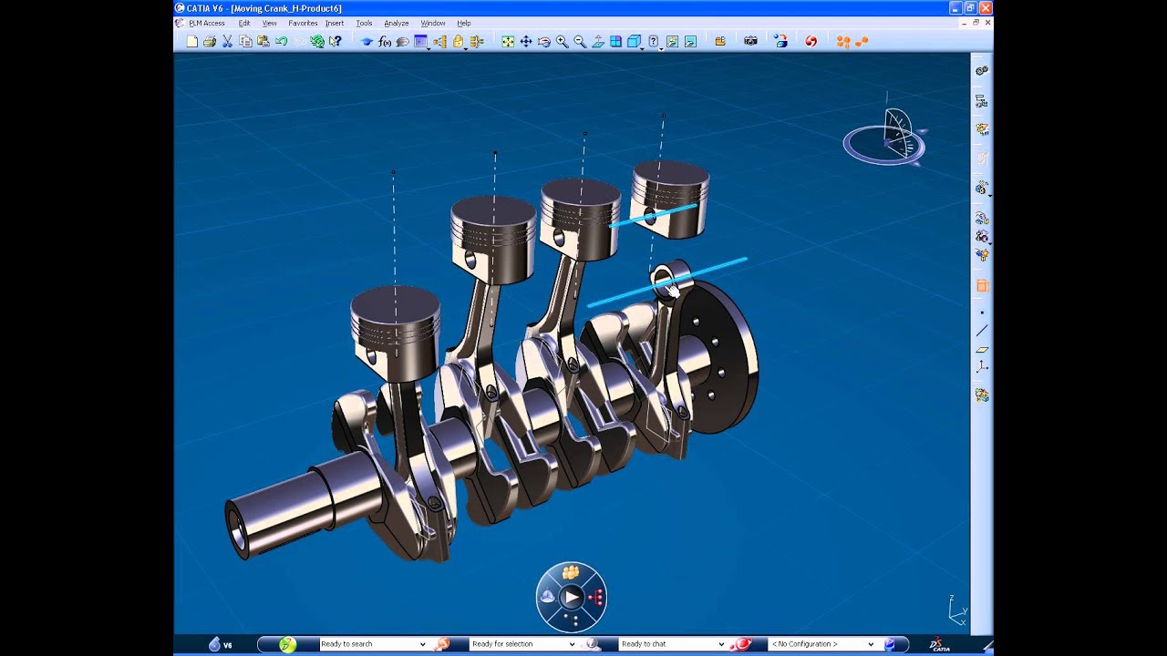Image resolution: width=1167 pixels, height=656 pixels.
Task: Click the red swirl icon in top toolbar
Action: tap(811, 41)
